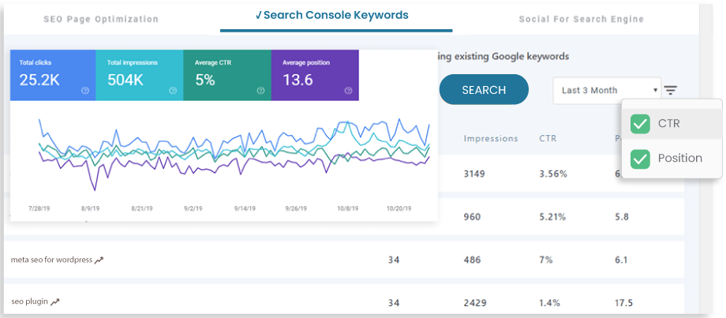Expand the 'Last 3 Month' period dropdown

pyautogui.click(x=607, y=90)
